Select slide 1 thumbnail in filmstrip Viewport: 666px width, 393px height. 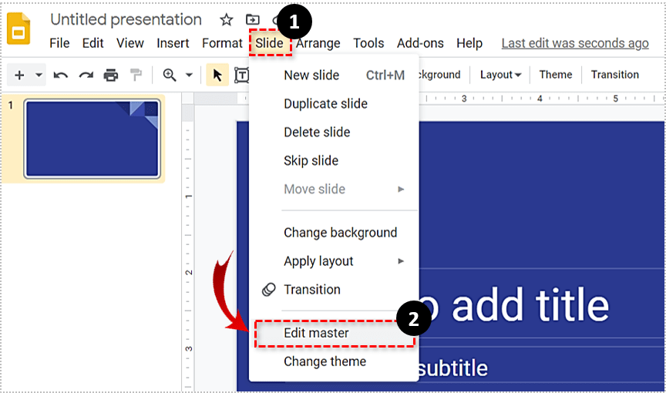[x=92, y=139]
